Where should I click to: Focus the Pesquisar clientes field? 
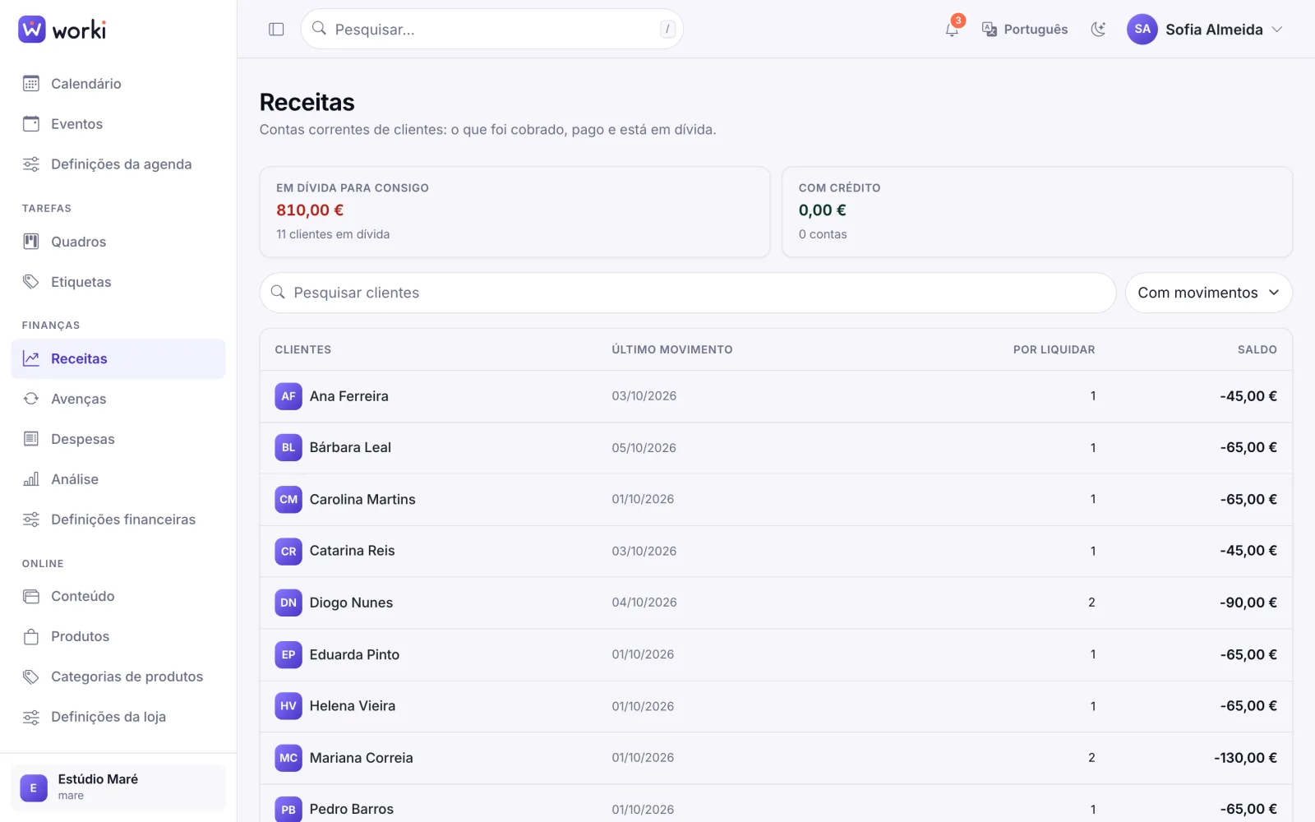click(688, 293)
